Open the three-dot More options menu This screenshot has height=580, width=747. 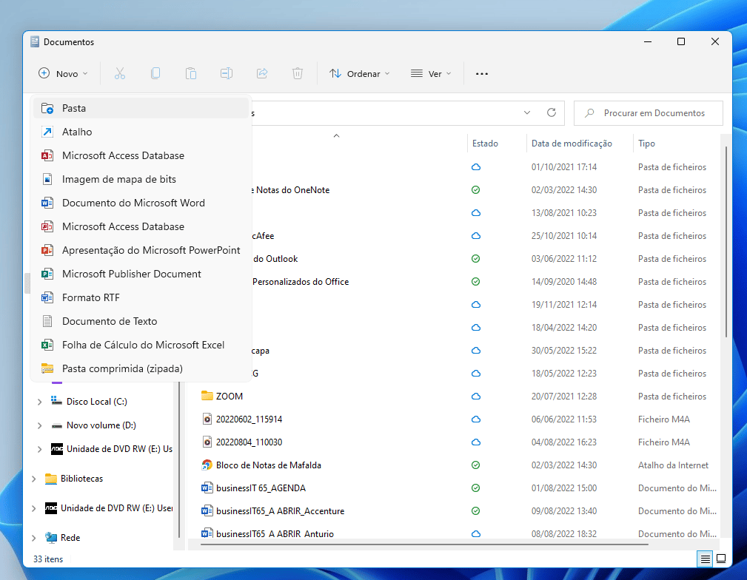[482, 74]
